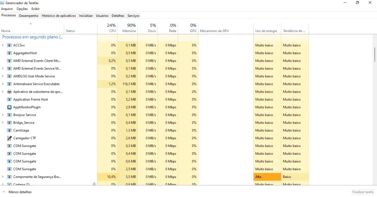Select the 10,4% CPU cell
Viewport: 377px width, 197px height.
(108, 177)
